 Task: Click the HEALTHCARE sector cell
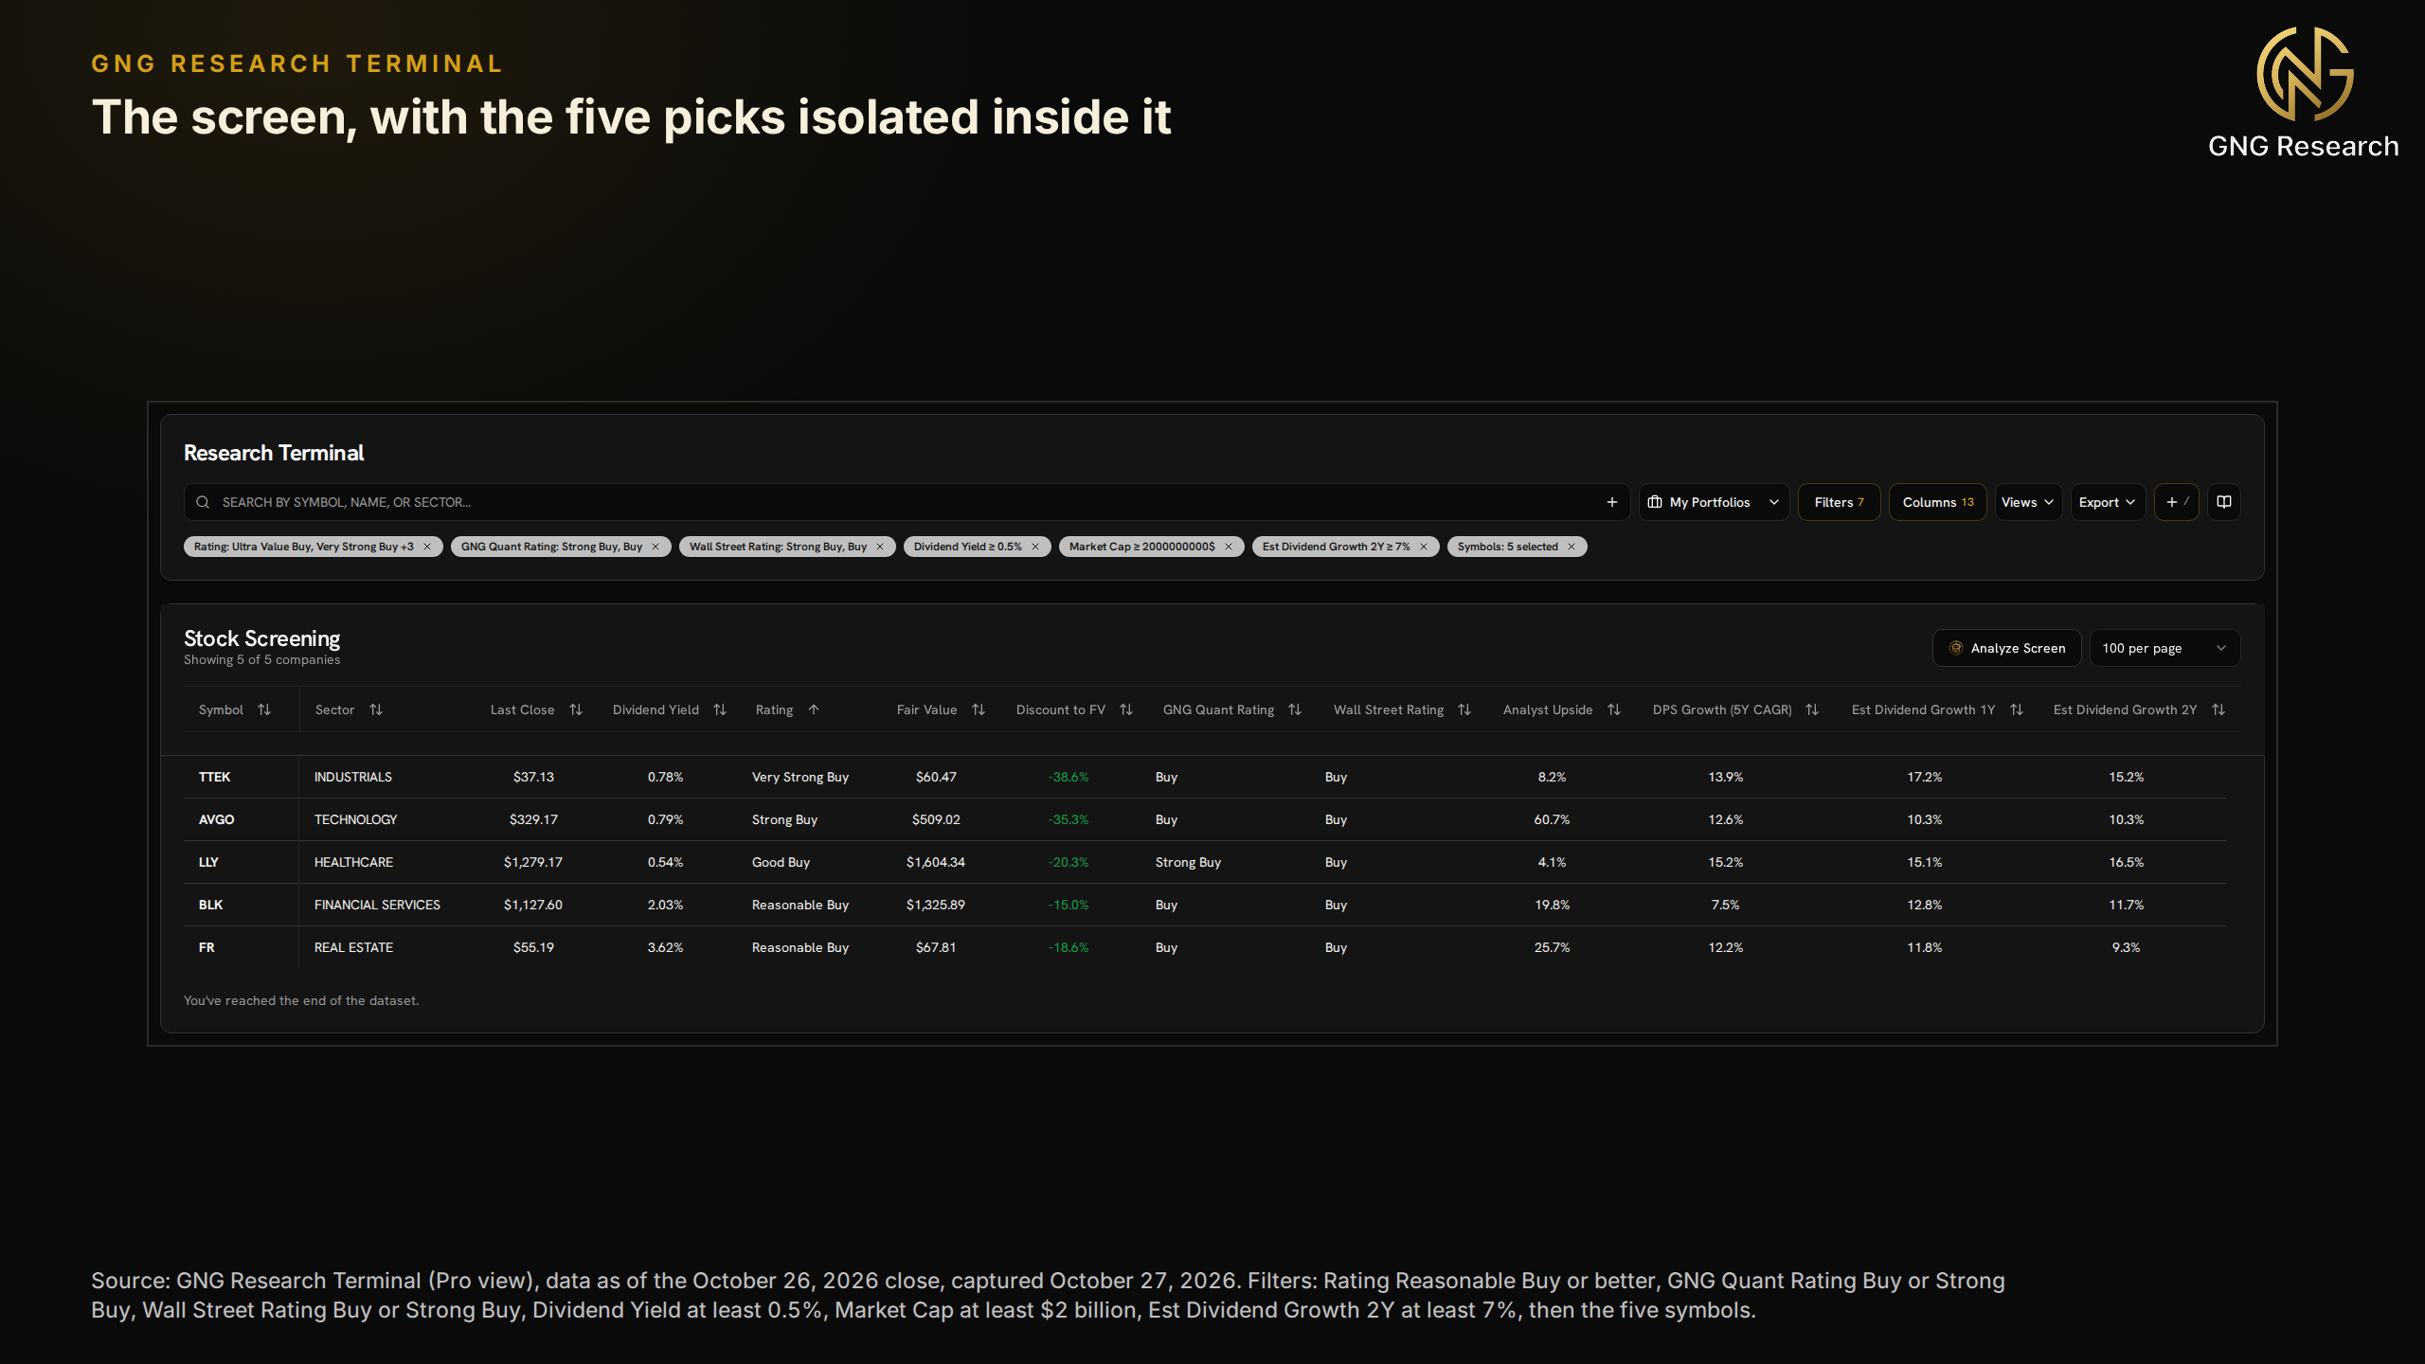[x=353, y=862]
